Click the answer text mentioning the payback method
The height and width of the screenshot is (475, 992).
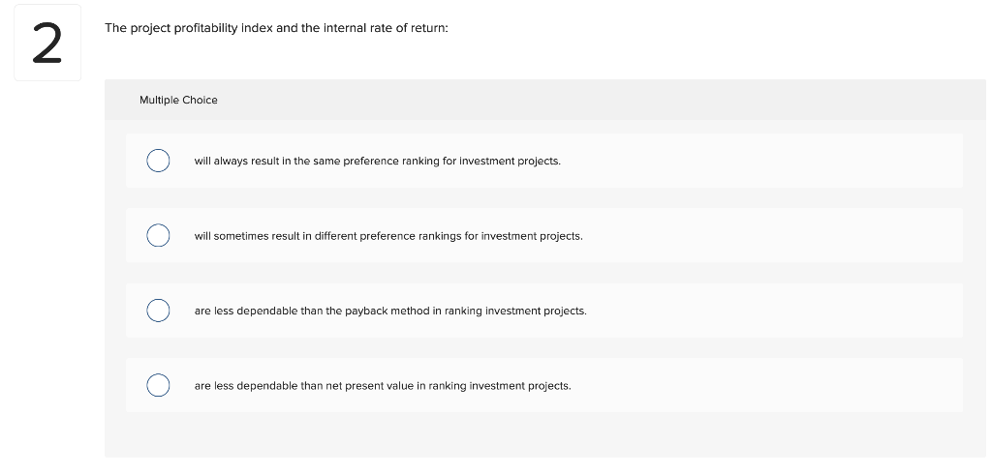pyautogui.click(x=389, y=311)
